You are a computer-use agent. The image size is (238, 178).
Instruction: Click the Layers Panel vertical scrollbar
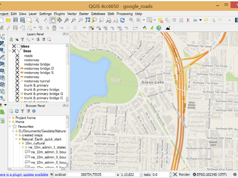point(67,73)
